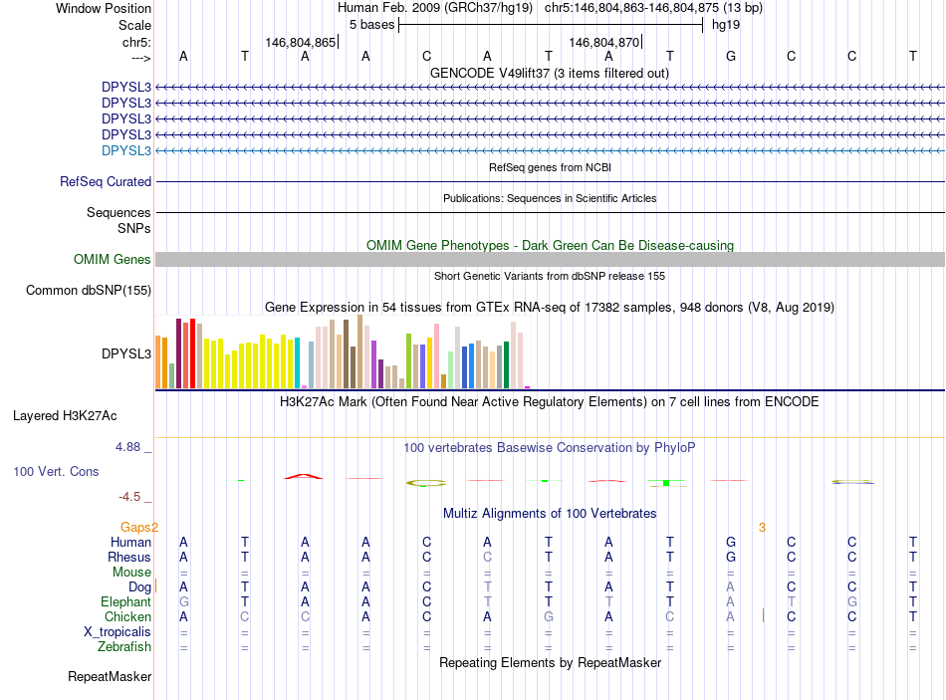Open Short Genetic Variants from dbSNP title
Screen dimensions: 946x700
click(550, 276)
